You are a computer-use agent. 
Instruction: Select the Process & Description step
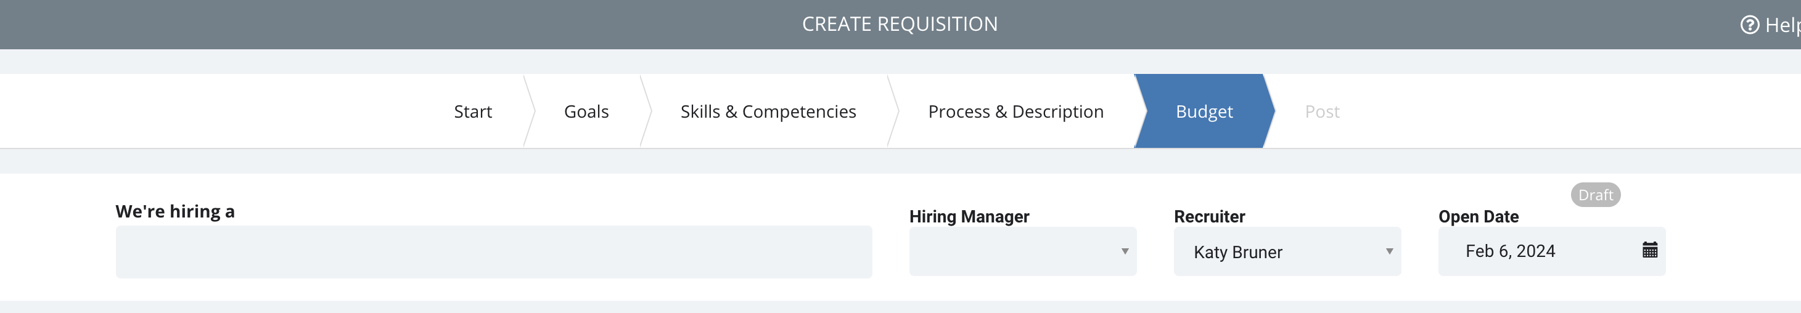tap(1015, 111)
